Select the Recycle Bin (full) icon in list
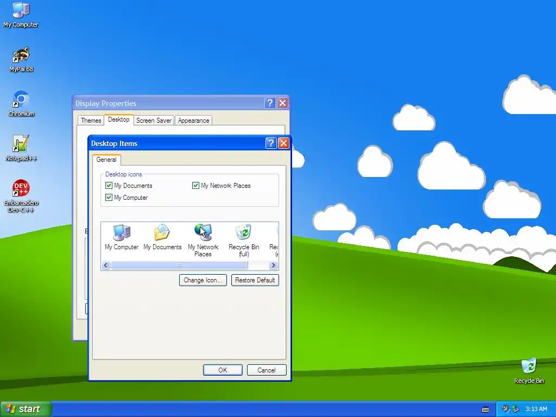The width and height of the screenshot is (556, 417). [x=244, y=241]
